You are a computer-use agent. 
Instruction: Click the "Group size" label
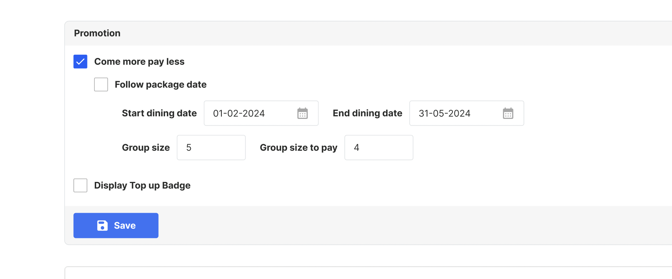pyautogui.click(x=146, y=147)
